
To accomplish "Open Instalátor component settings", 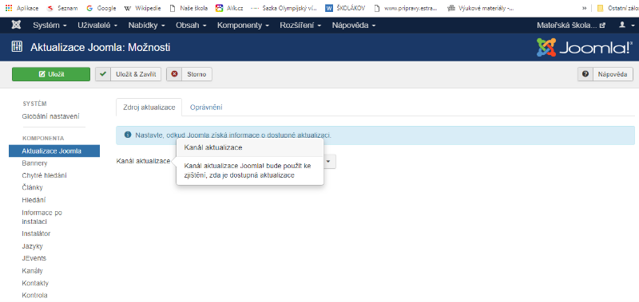I will [x=36, y=233].
